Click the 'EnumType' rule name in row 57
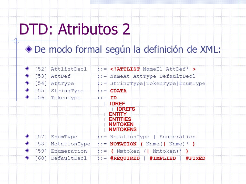Viewport: 246px width, 184px height. click(x=64, y=137)
